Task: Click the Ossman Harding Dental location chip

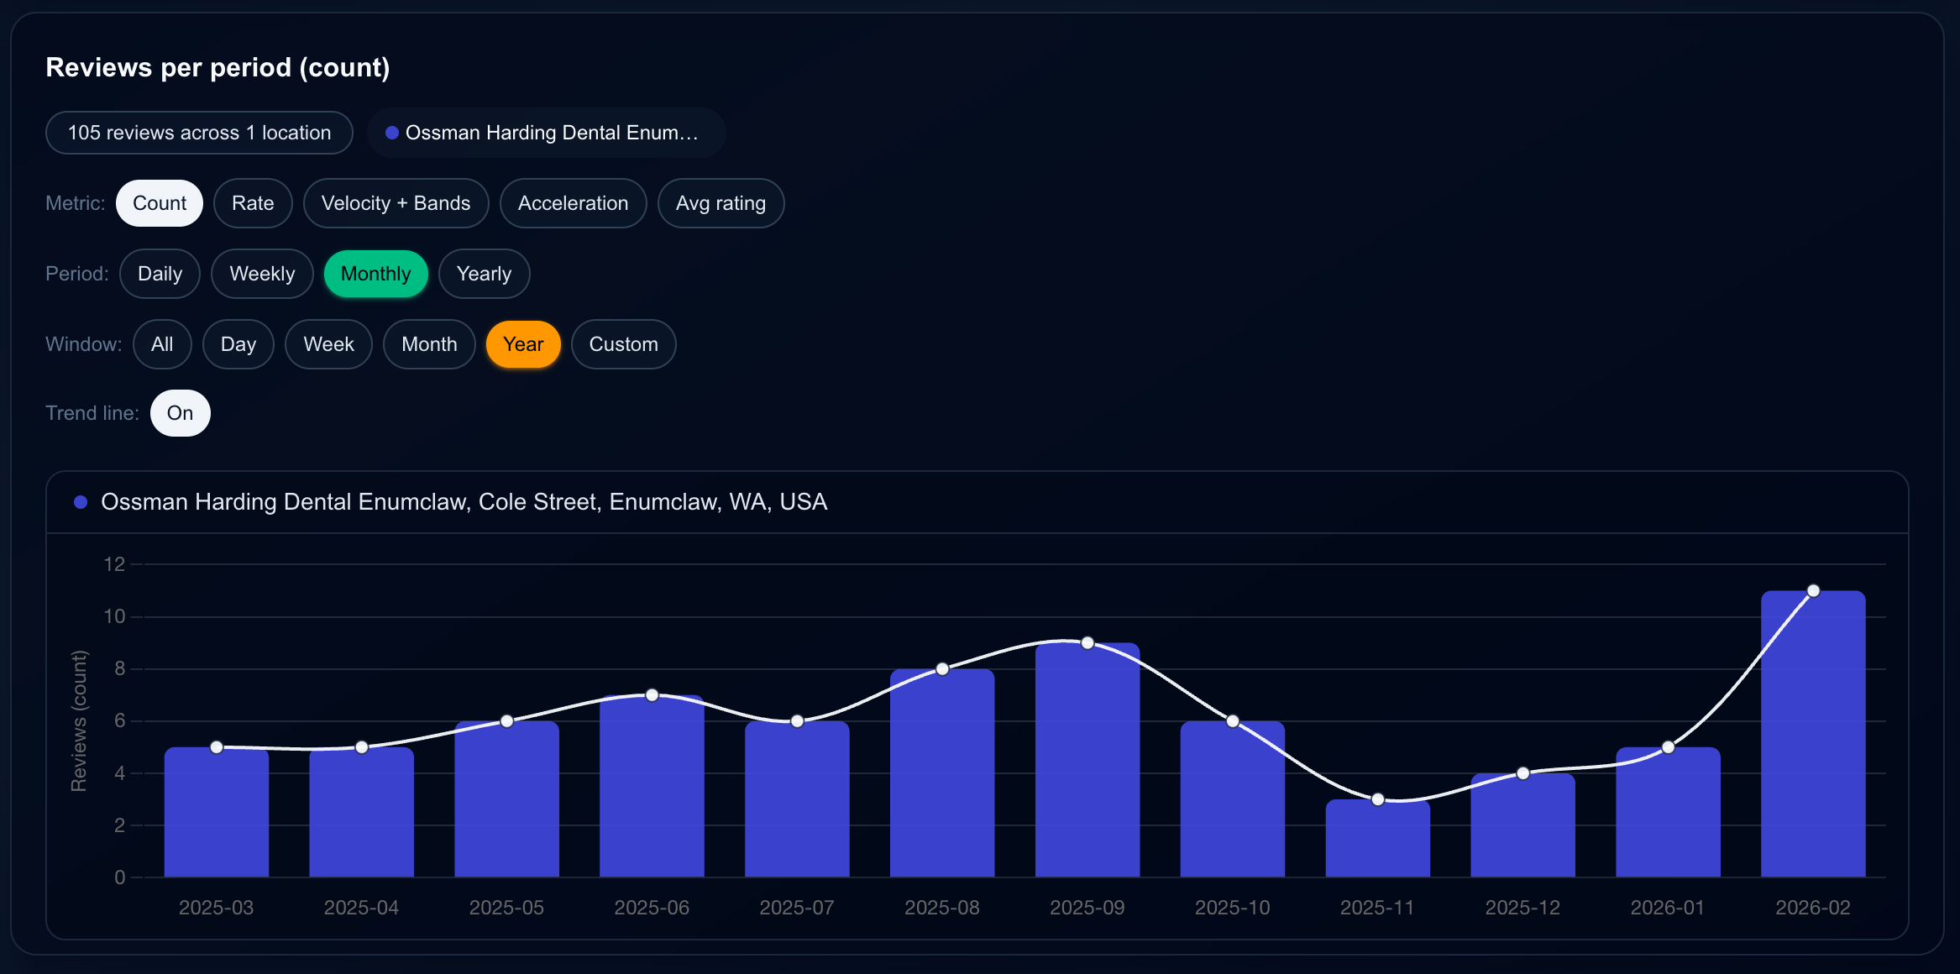Action: (x=546, y=133)
